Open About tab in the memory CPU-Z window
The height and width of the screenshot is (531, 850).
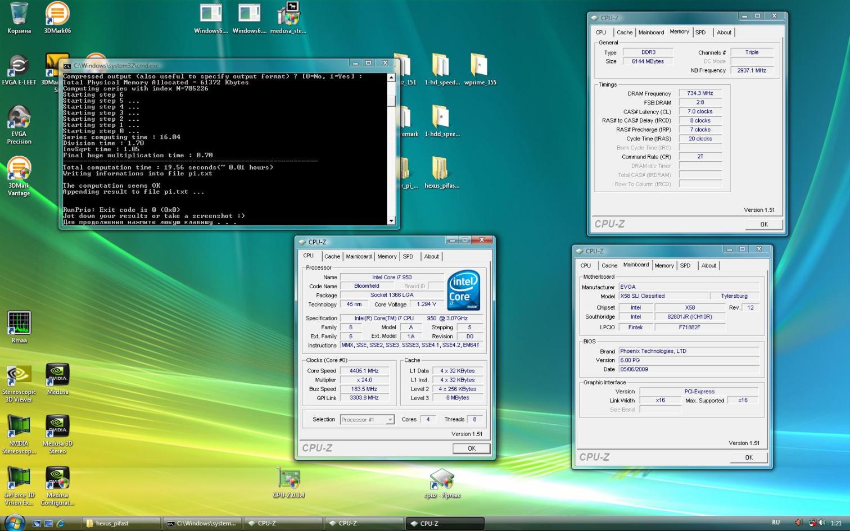724,33
